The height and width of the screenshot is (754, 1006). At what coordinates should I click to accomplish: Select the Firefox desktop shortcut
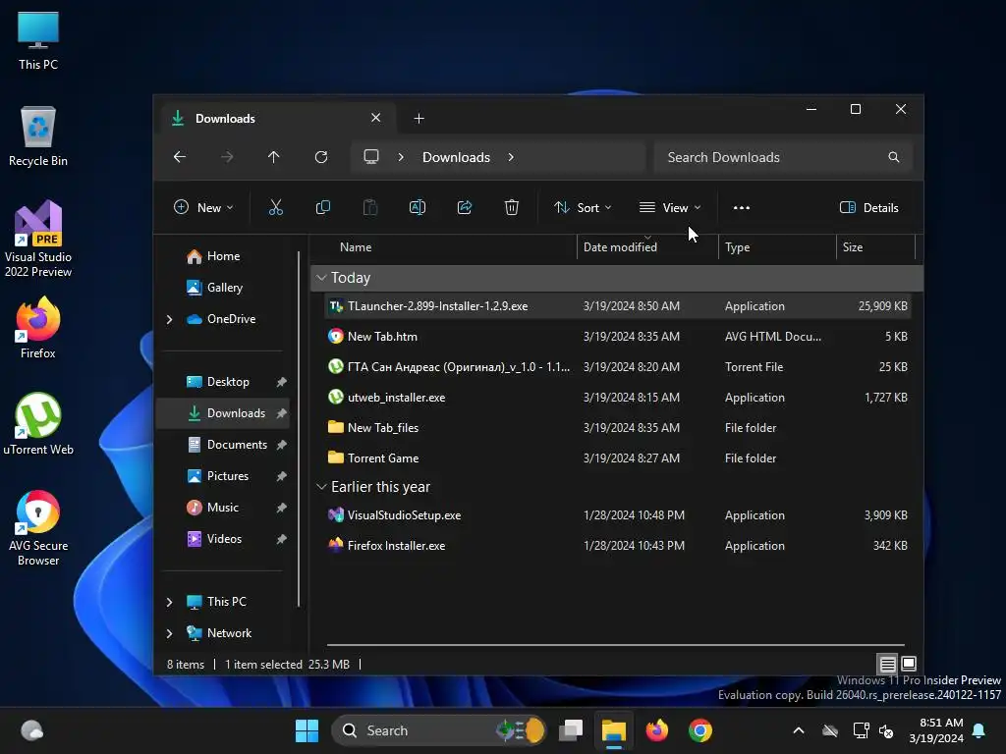pyautogui.click(x=38, y=328)
